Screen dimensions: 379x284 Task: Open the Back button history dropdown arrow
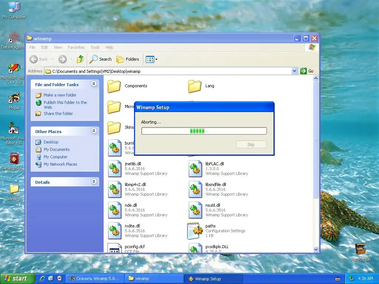[53, 59]
